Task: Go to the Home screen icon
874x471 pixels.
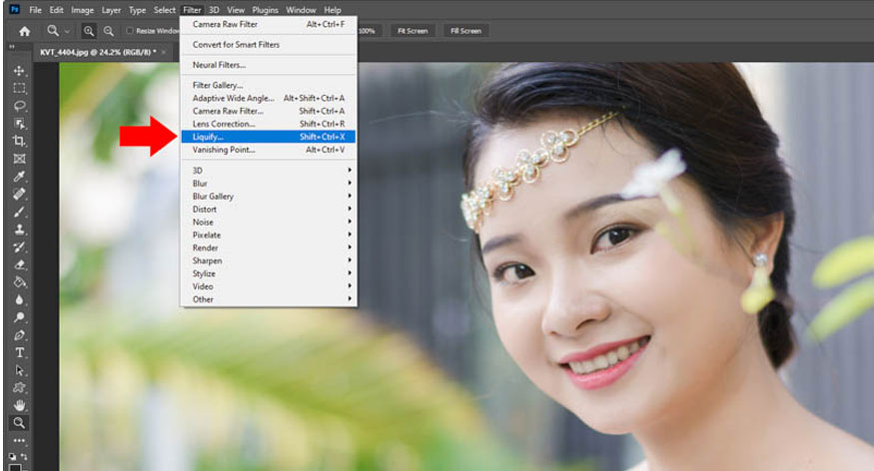Action: click(24, 31)
